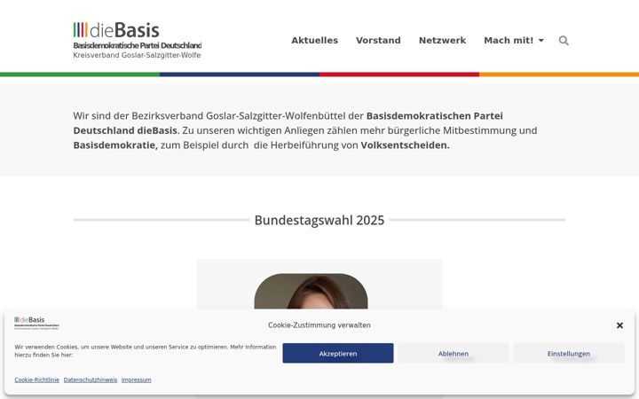The image size is (639, 399).
Task: Open the Aktuelles menu item
Action: pyautogui.click(x=314, y=40)
